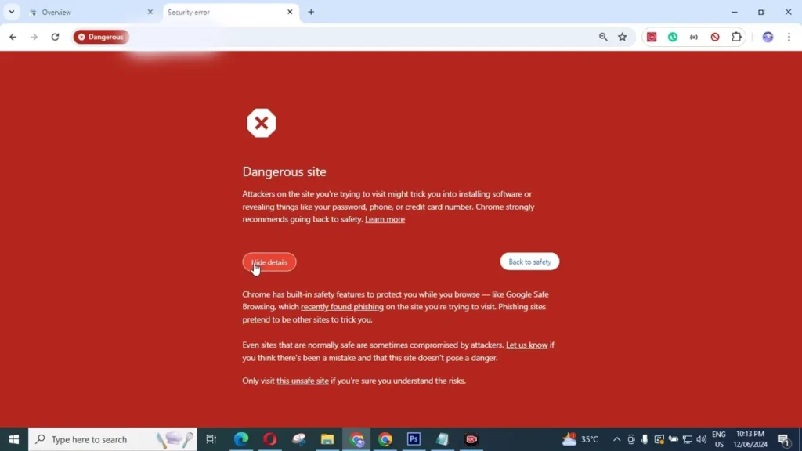Adjust the speaker volume from the taskbar
Viewport: 802px width, 451px height.
pyautogui.click(x=702, y=439)
